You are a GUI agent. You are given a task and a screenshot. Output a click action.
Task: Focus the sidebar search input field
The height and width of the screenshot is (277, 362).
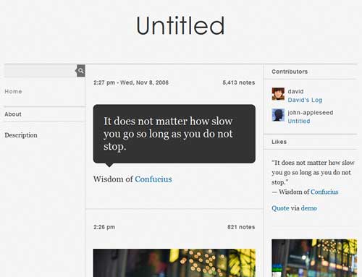coord(40,71)
